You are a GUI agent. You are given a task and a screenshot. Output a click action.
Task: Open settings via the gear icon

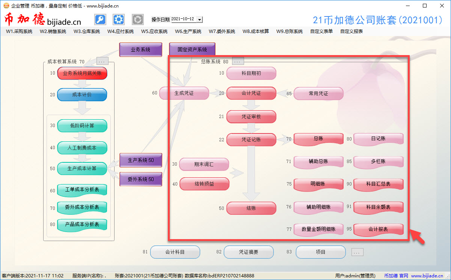119,19
